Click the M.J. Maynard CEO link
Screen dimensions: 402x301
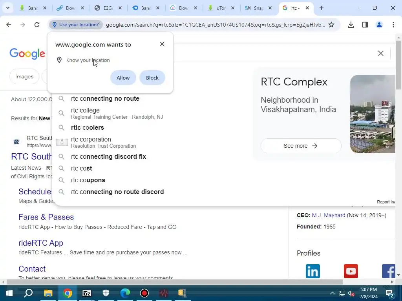(329, 215)
